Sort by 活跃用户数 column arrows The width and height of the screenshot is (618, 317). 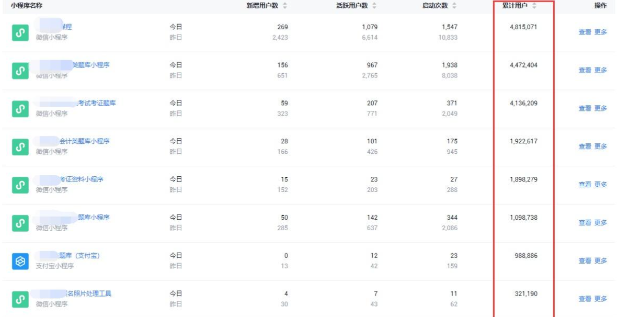coord(374,6)
